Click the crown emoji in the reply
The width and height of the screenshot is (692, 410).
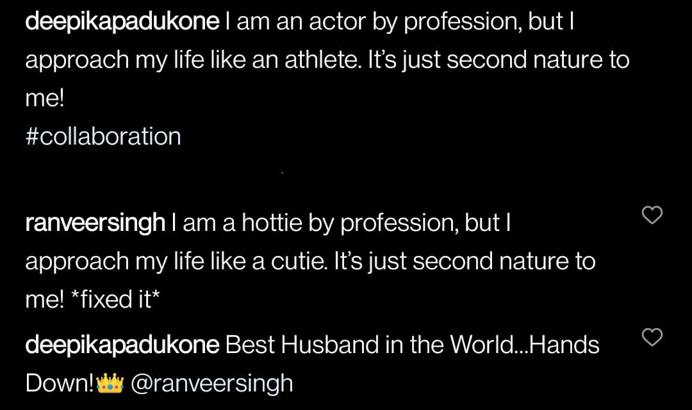point(110,383)
